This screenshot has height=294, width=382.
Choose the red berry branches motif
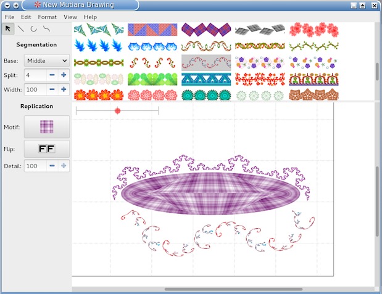260,79
